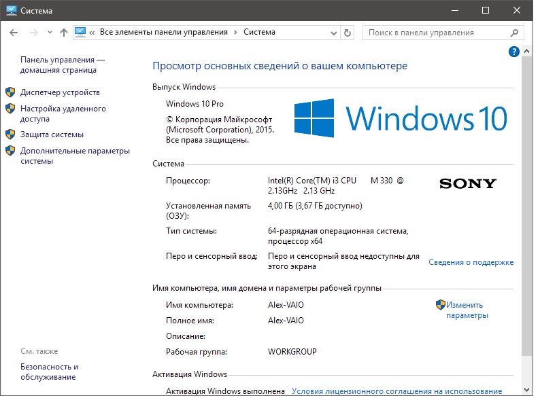The image size is (557, 396).
Task: Click the Тип системы: label
Action: click(192, 231)
